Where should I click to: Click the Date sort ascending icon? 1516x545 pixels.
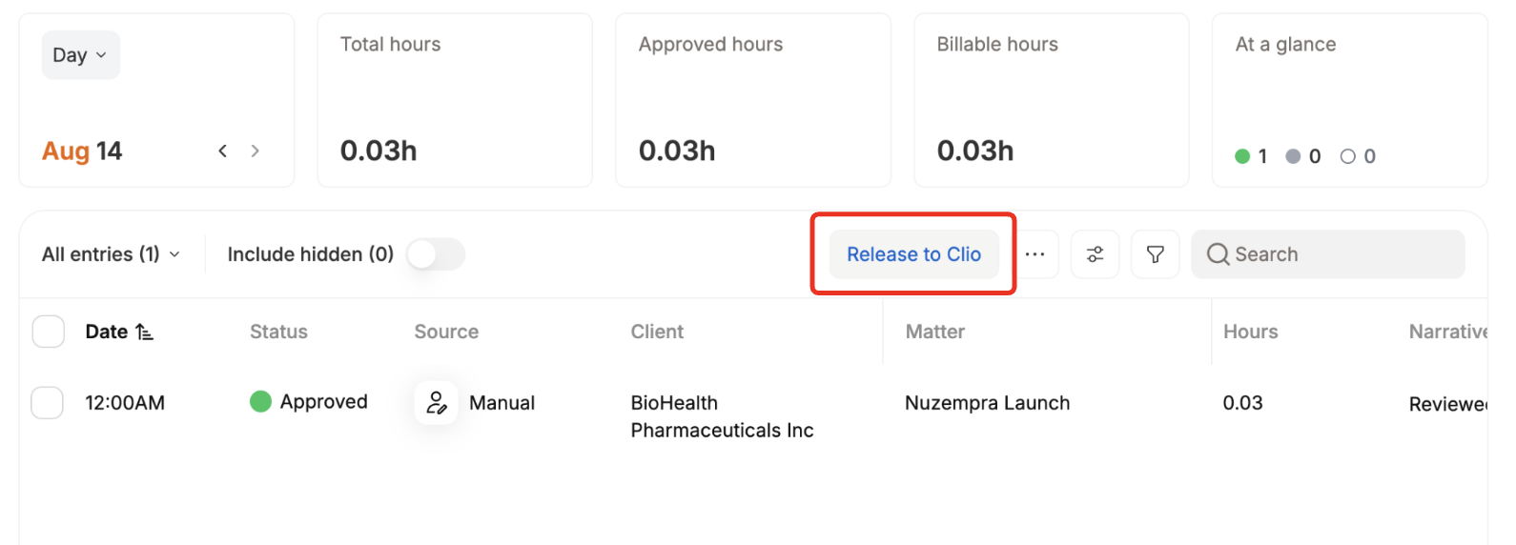point(144,332)
